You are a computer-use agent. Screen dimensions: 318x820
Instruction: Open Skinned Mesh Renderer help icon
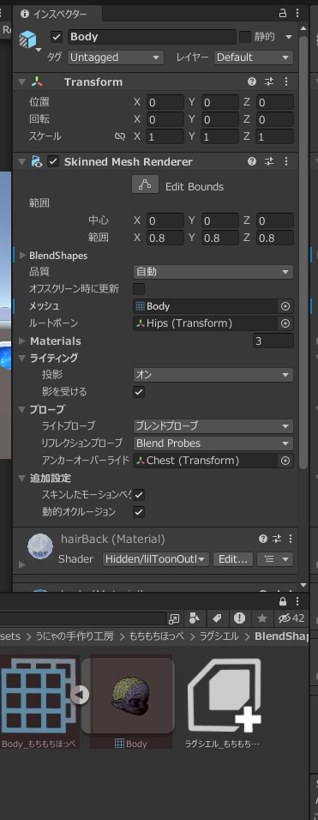[252, 161]
